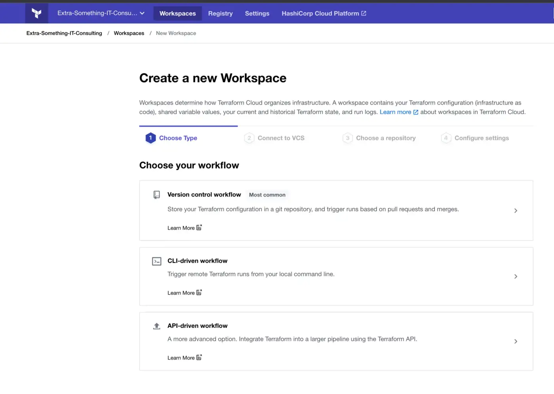Open the Registry nav tab
Image resolution: width=554 pixels, height=394 pixels.
pos(220,13)
